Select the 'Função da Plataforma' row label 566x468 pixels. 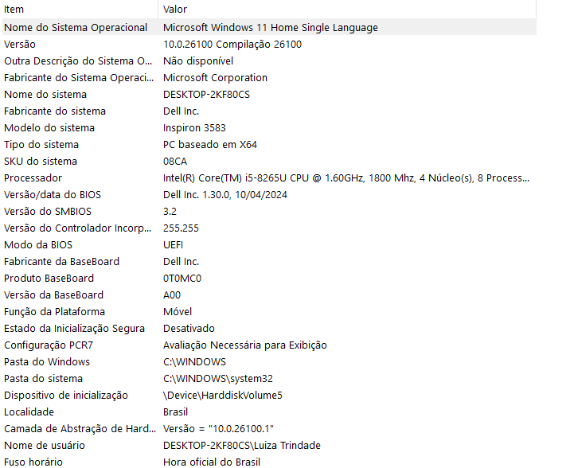(54, 312)
